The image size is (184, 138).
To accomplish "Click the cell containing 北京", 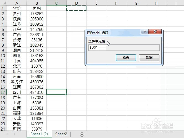I will point(17,66).
